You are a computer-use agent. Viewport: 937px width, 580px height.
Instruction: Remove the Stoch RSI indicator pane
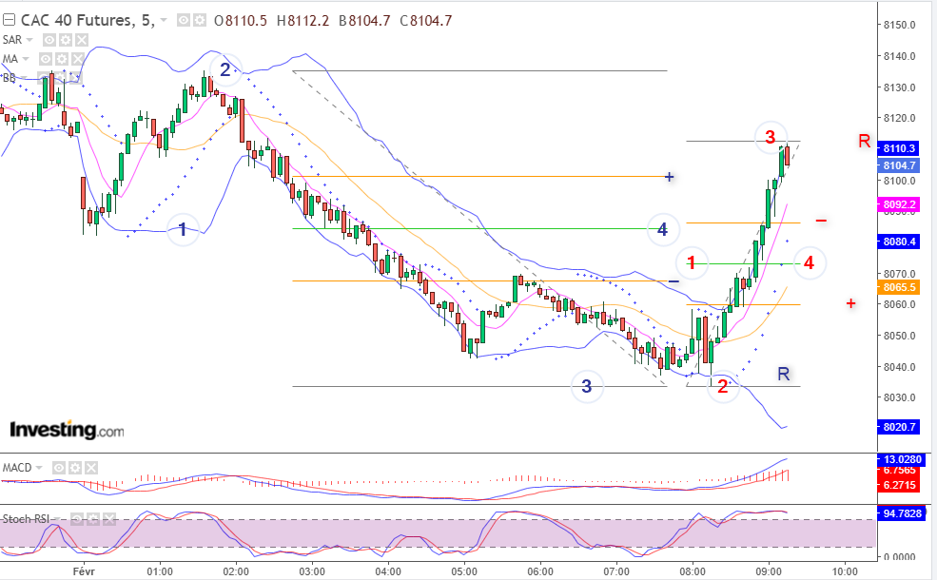(x=108, y=519)
